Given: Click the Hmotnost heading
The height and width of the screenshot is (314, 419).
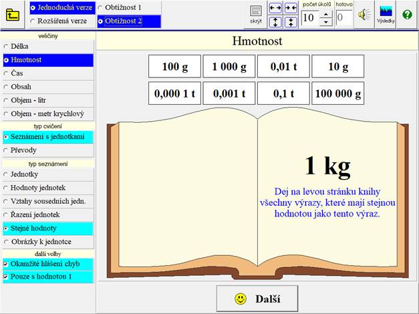Looking at the screenshot, I should point(257,41).
